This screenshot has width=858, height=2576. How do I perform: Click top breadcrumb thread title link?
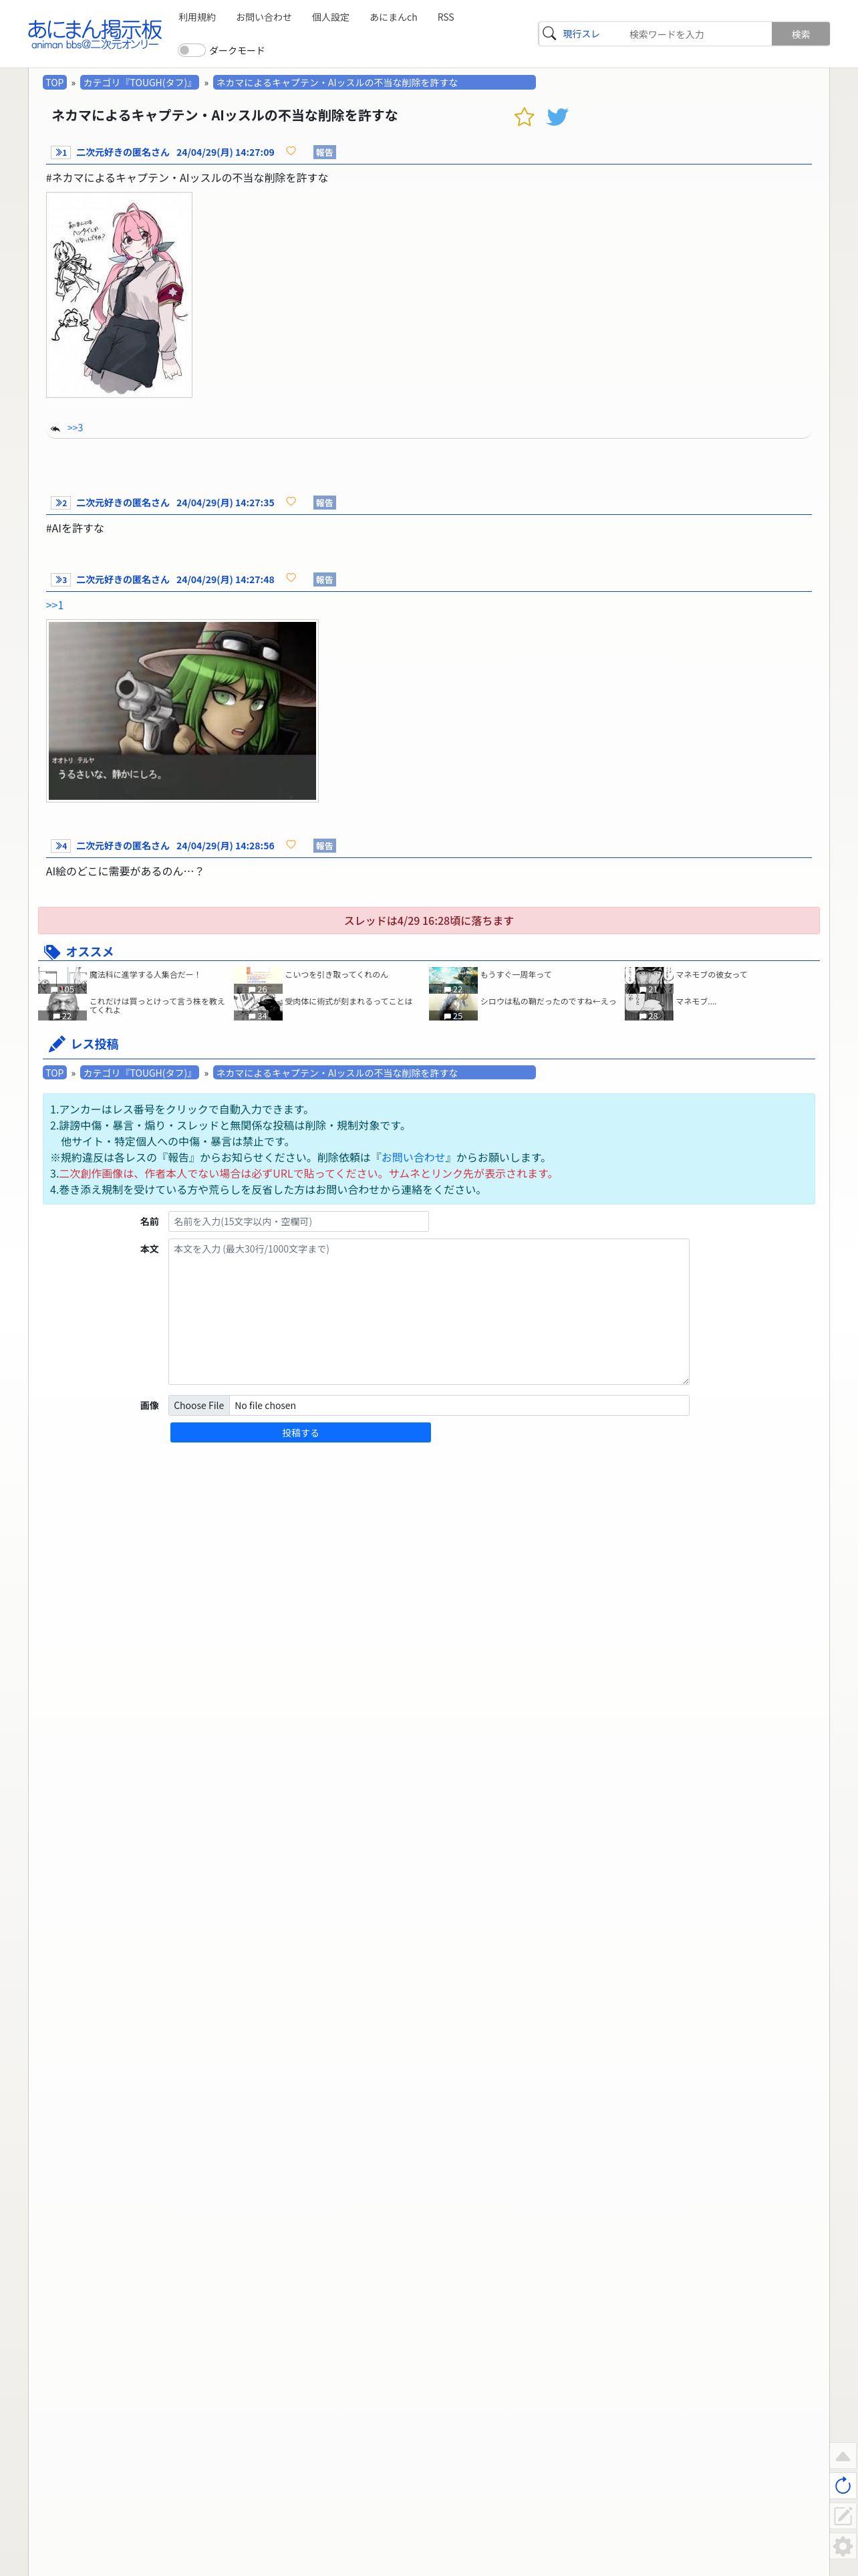coord(374,82)
